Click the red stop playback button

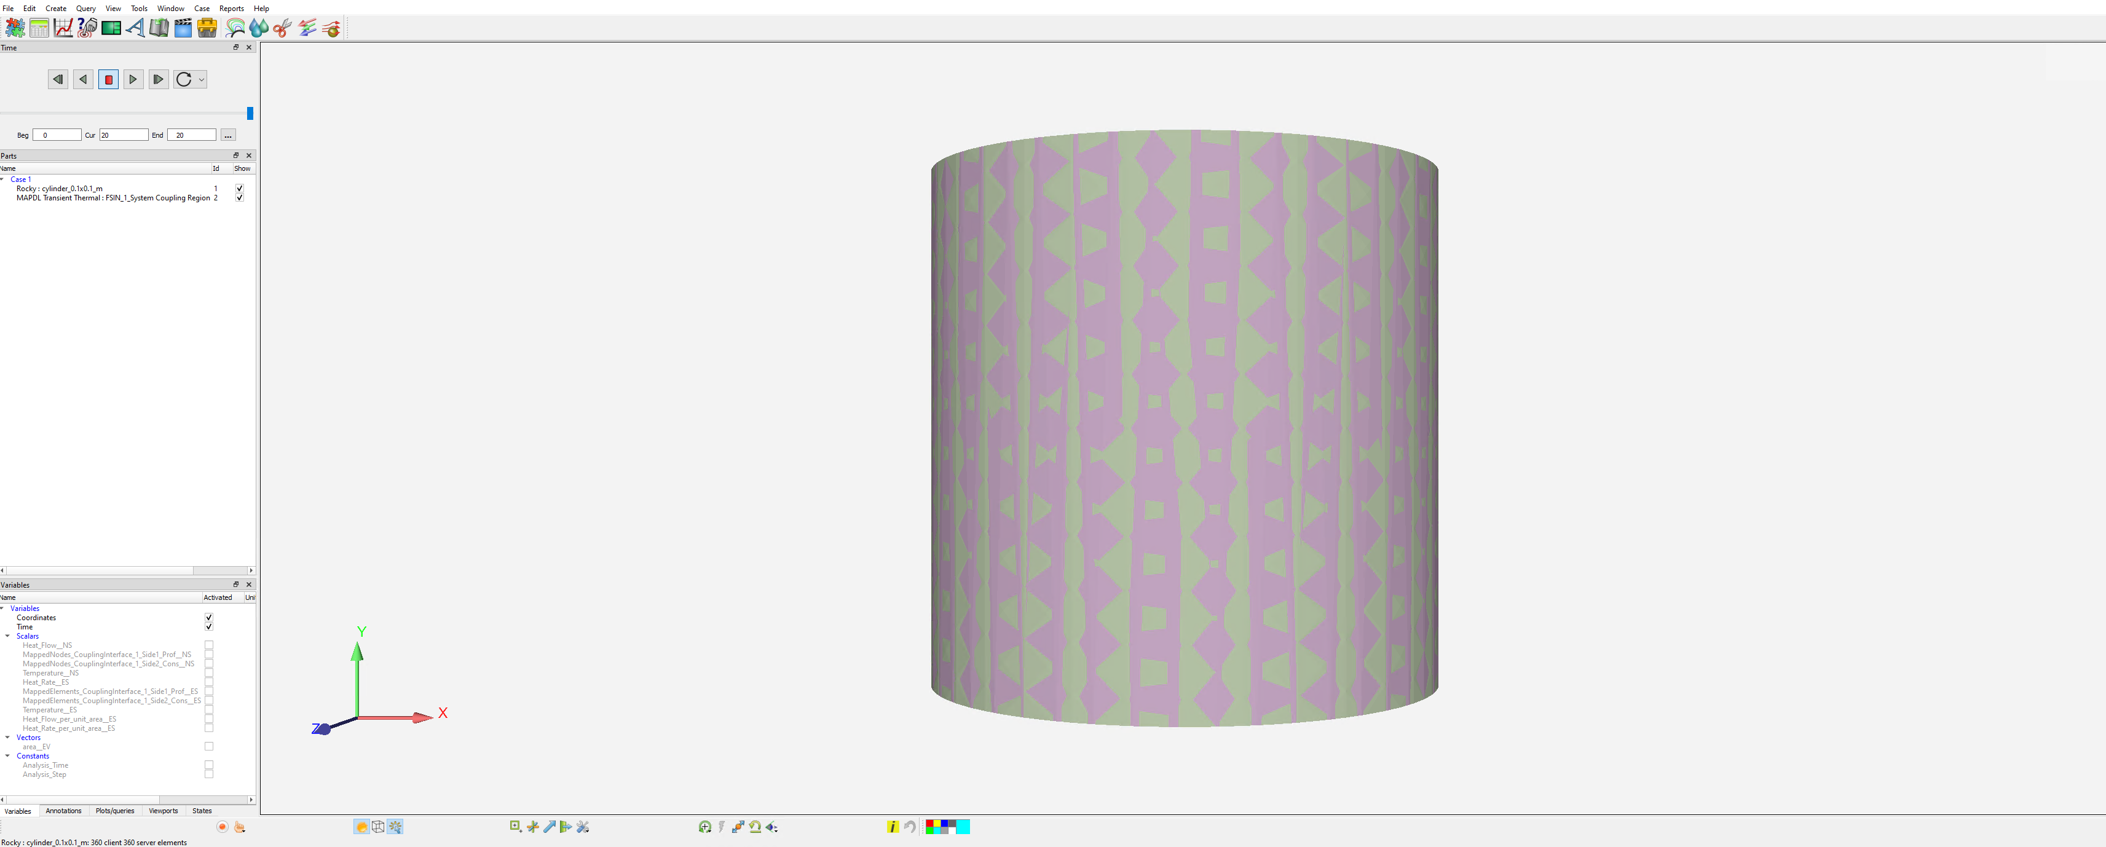109,79
